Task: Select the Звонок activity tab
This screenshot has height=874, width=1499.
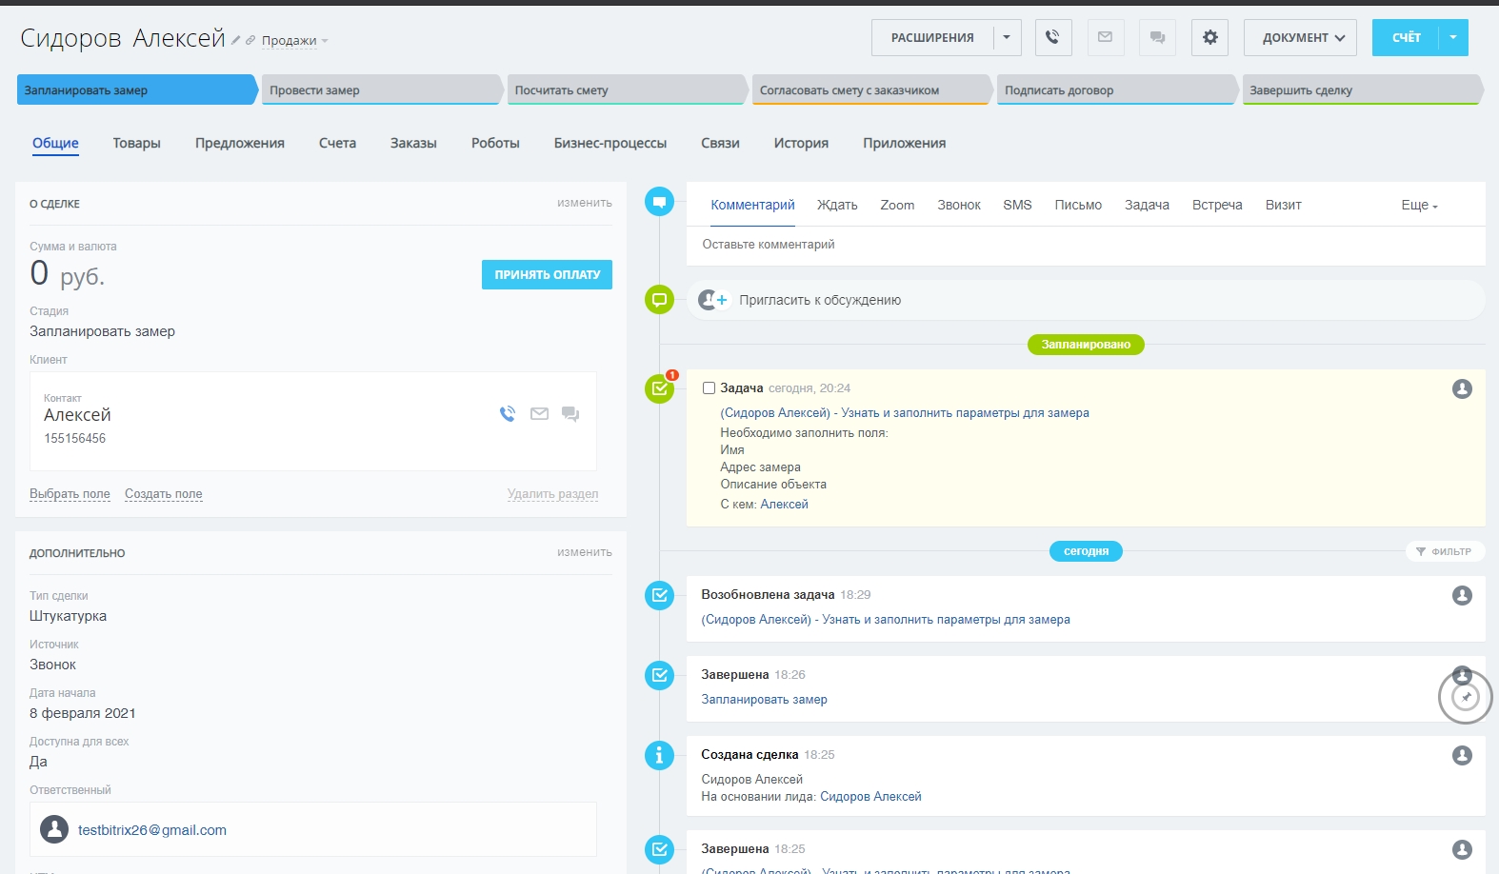Action: pyautogui.click(x=958, y=205)
